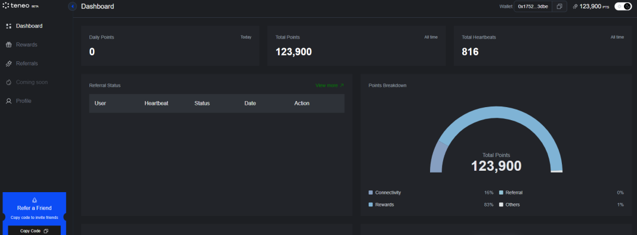Image resolution: width=637 pixels, height=235 pixels.
Task: Click the Profile user icon
Action: 8,101
